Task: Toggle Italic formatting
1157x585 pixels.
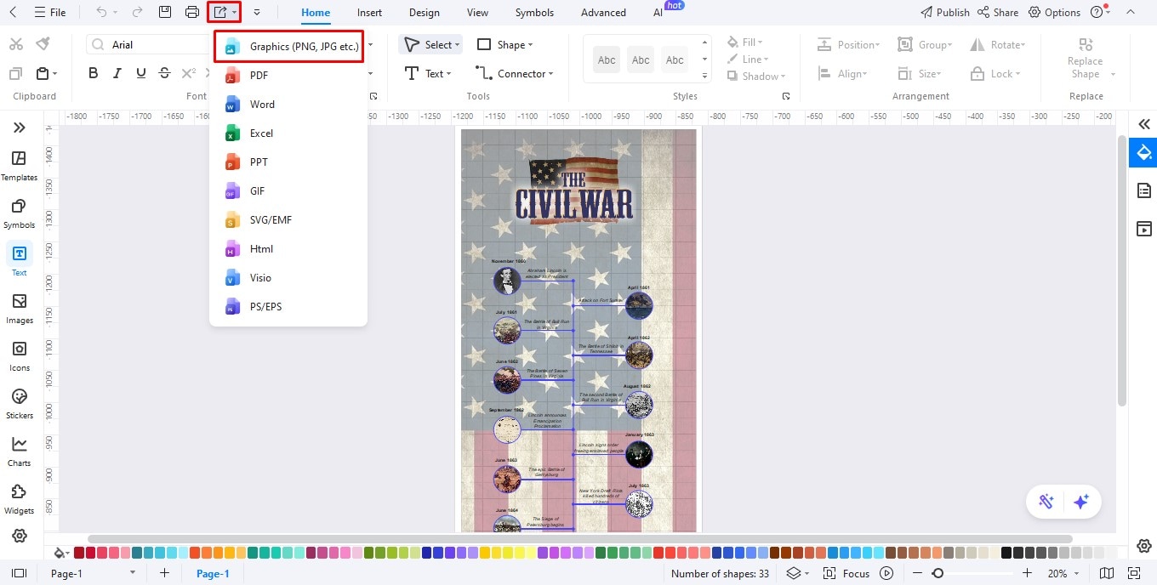Action: pos(117,74)
